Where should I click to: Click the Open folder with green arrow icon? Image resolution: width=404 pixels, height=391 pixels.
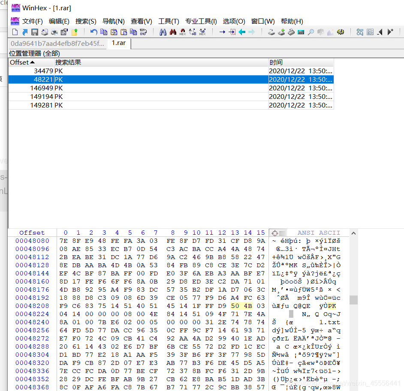74,32
